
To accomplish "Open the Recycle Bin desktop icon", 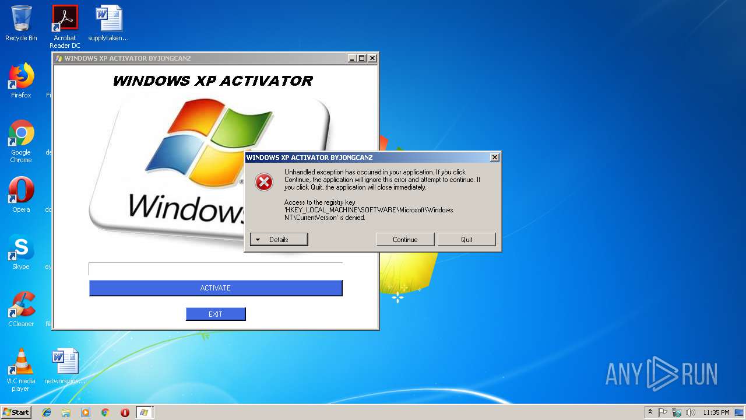I will coord(21,23).
